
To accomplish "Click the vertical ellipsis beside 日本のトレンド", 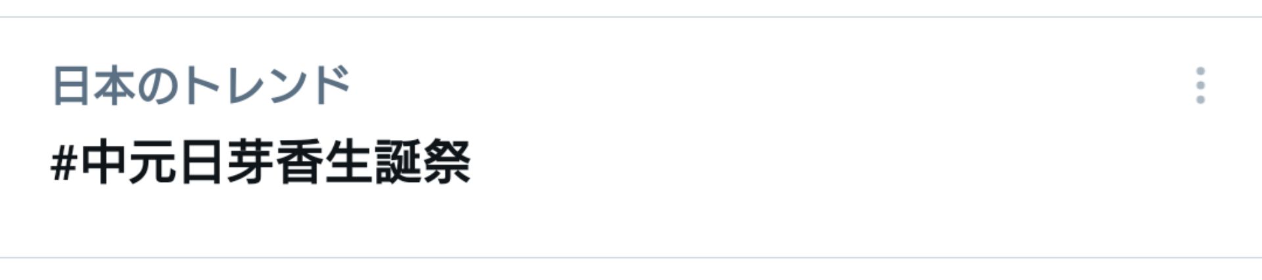I will tap(1200, 85).
